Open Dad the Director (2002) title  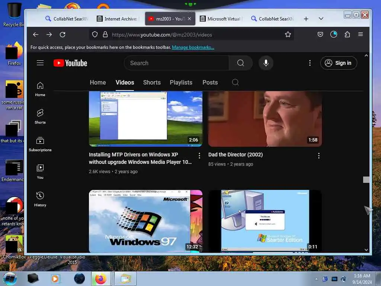pyautogui.click(x=236, y=155)
